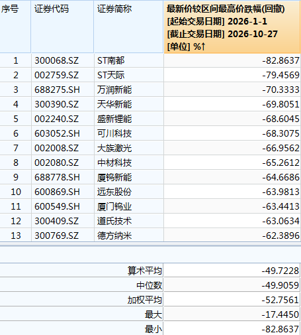This screenshot has height=335, width=301.
Task: Select drawdown value -64.6686
Action: 280,177
